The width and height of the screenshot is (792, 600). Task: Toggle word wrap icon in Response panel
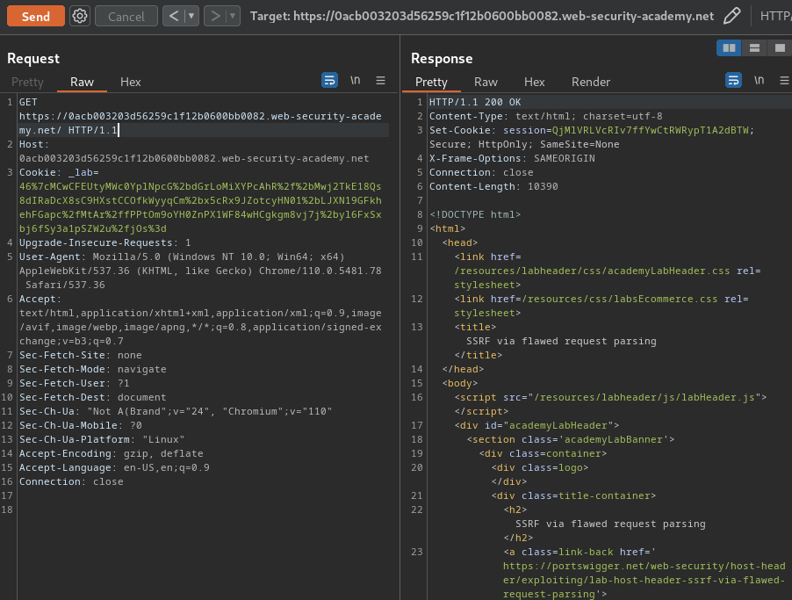733,80
